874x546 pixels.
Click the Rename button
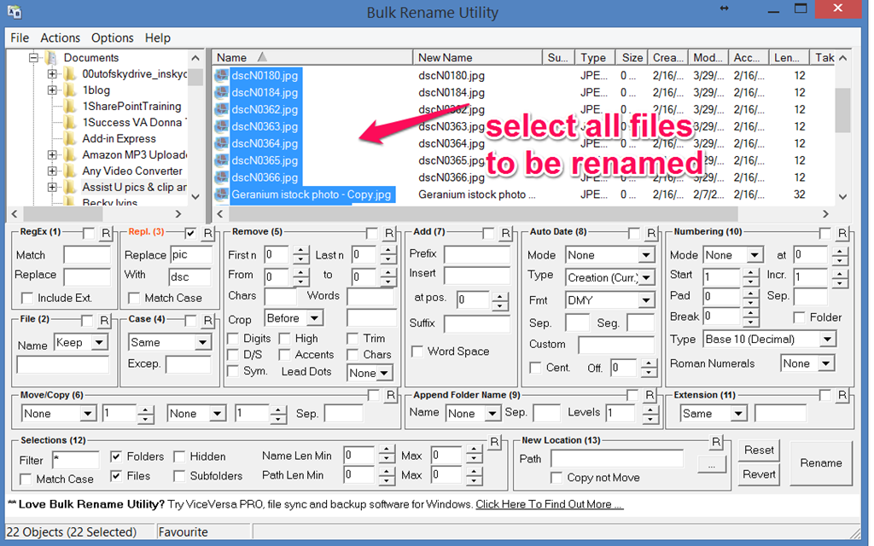pyautogui.click(x=820, y=462)
